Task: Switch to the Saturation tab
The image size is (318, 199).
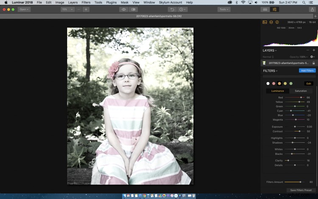Action: point(301,91)
